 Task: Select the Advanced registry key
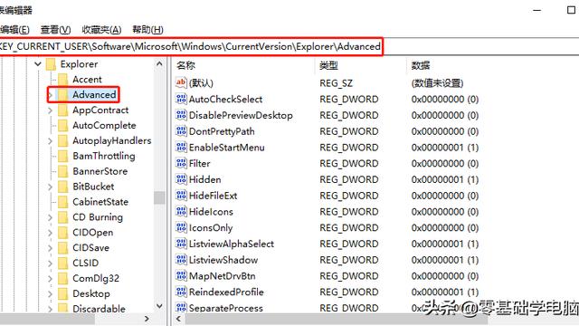point(94,94)
